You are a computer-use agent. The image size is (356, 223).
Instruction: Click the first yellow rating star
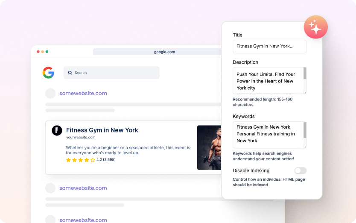(68, 160)
